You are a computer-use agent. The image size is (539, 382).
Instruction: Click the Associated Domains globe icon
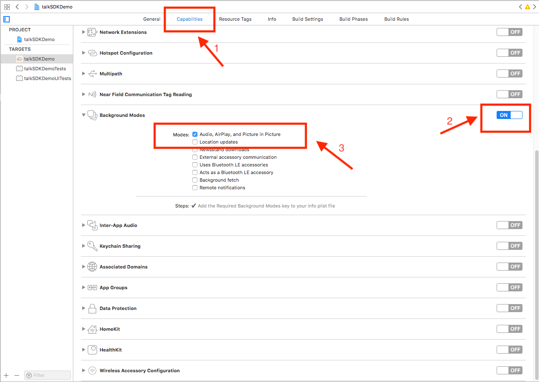coord(92,267)
